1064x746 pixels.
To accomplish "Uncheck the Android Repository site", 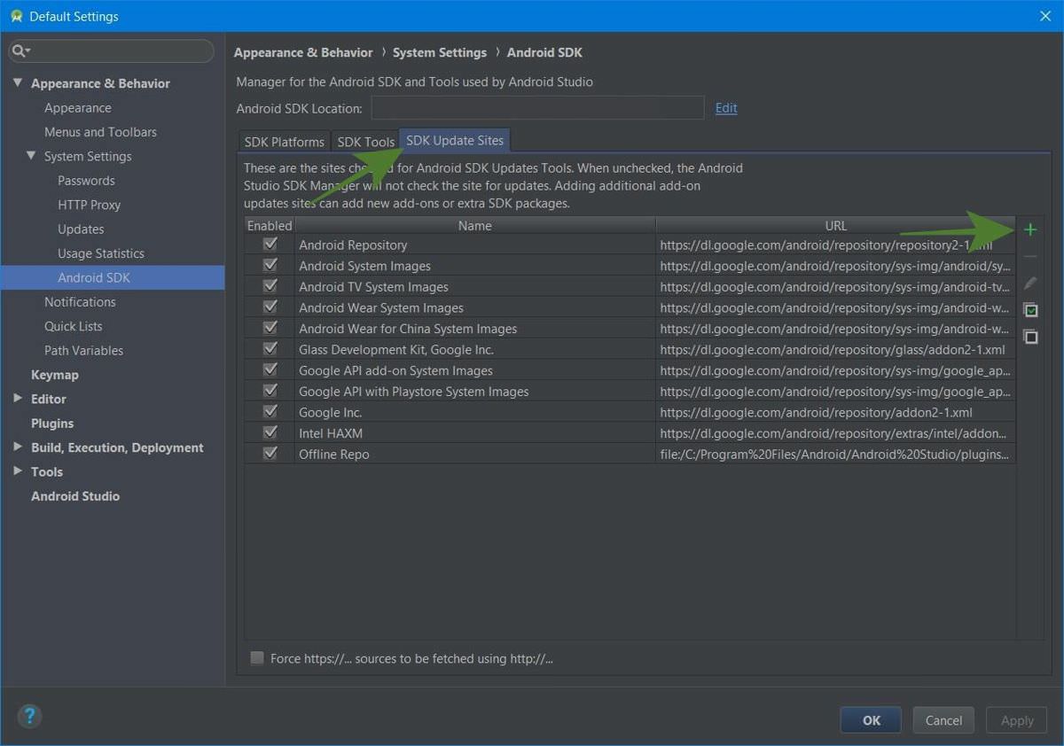I will coord(270,245).
